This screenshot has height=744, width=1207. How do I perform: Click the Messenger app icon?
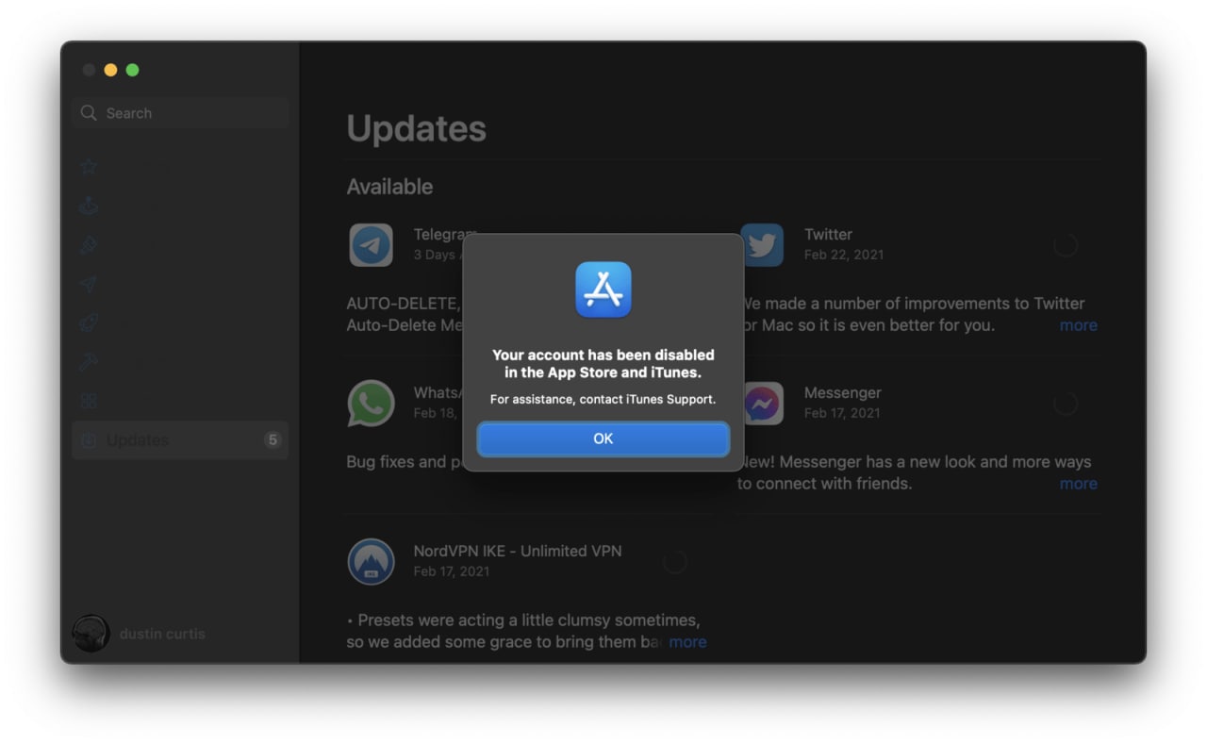pos(762,404)
